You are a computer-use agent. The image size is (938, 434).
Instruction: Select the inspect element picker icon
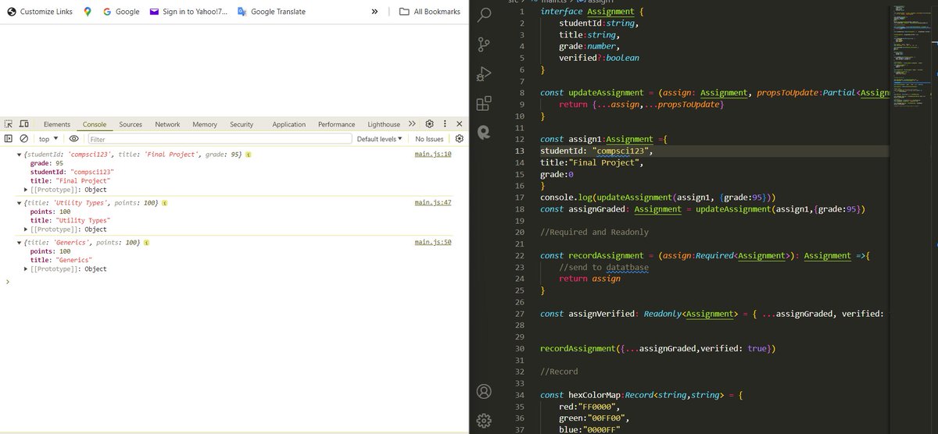(9, 124)
